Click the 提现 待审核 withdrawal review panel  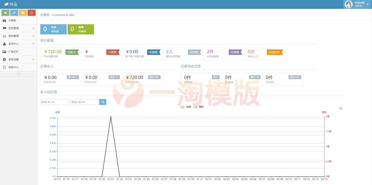[x=81, y=29]
